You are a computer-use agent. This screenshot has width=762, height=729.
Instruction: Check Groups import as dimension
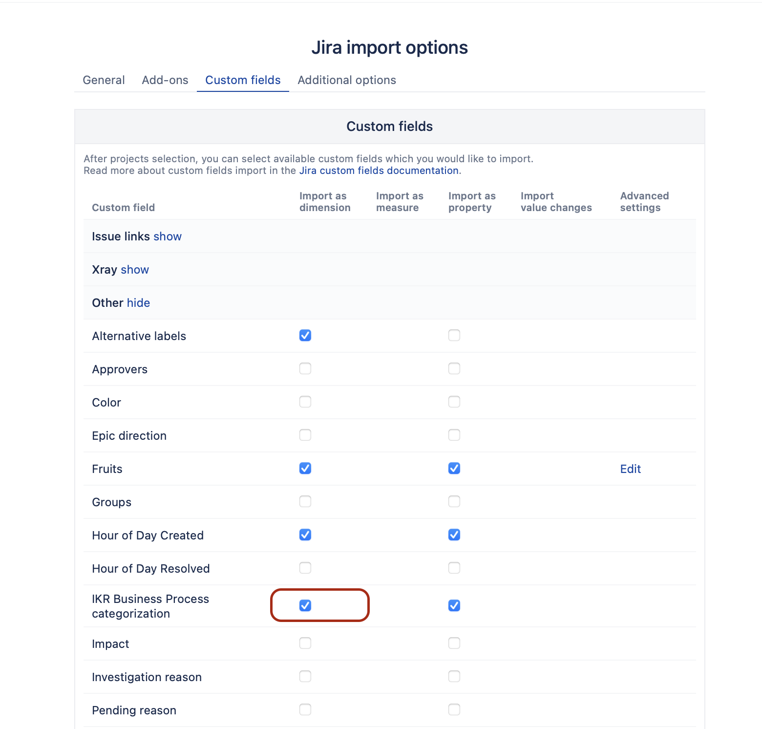(x=305, y=501)
